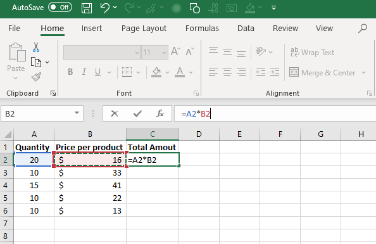Screen dimensions: 376x244
Task: Click the Paste clipboard icon
Action: point(17,52)
